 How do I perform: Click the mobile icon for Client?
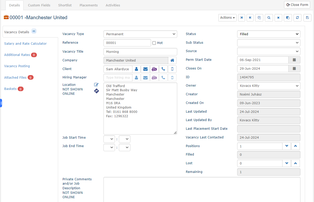pyautogui.click(x=172, y=69)
